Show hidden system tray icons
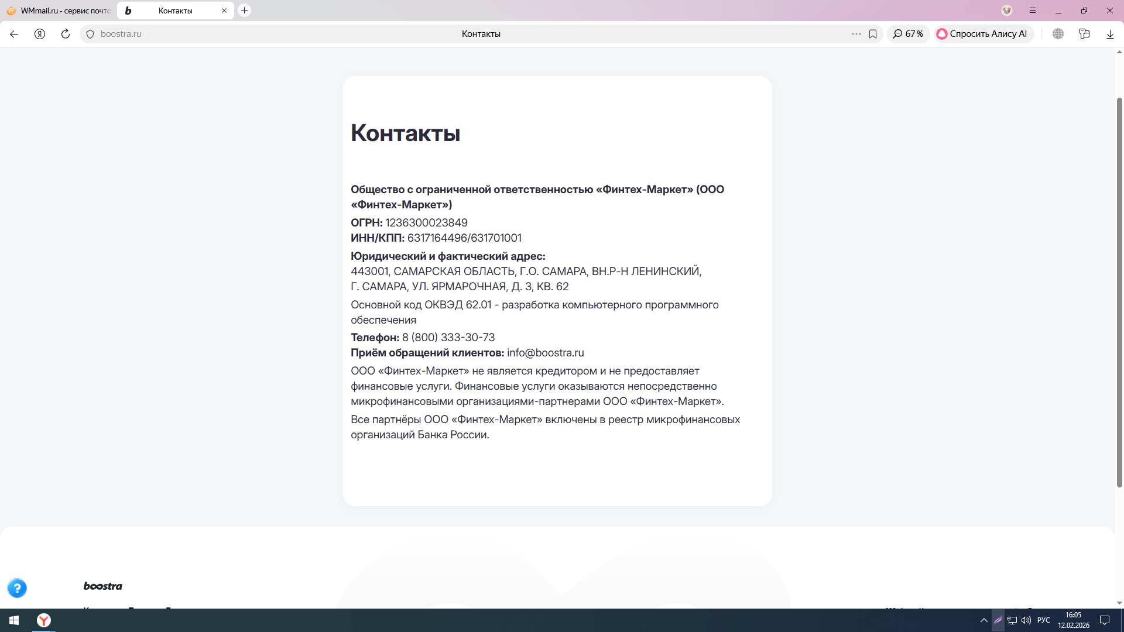 point(983,620)
